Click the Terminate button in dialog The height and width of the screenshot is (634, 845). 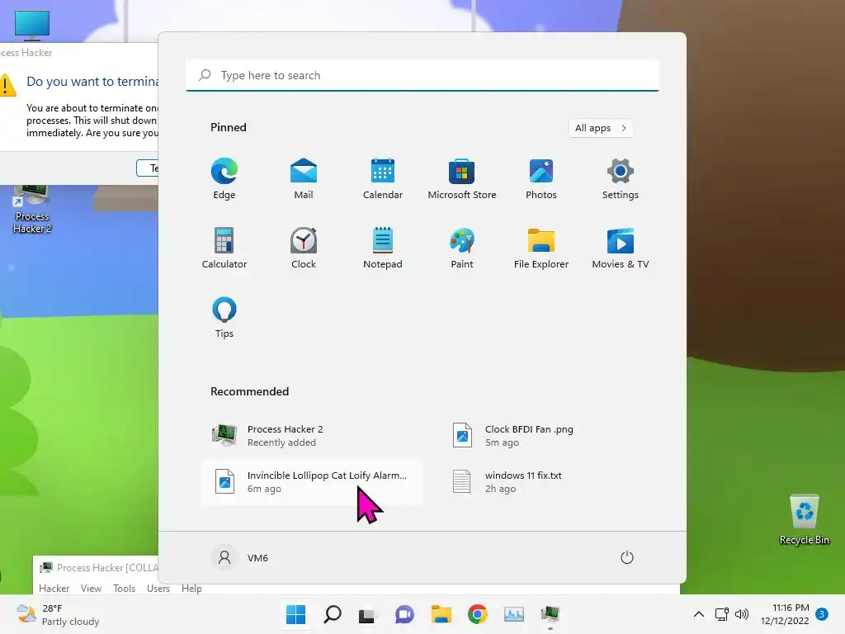[x=148, y=168]
